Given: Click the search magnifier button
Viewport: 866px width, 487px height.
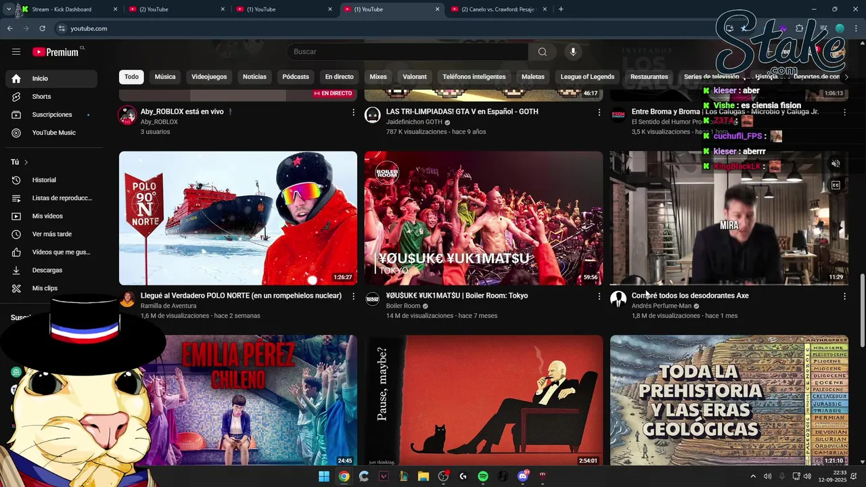Looking at the screenshot, I should 543,52.
